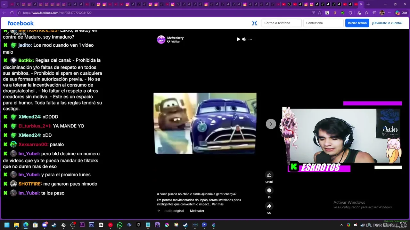The image size is (410, 230).
Task: Open the browser extensions puzzle icon
Action: 350,13
